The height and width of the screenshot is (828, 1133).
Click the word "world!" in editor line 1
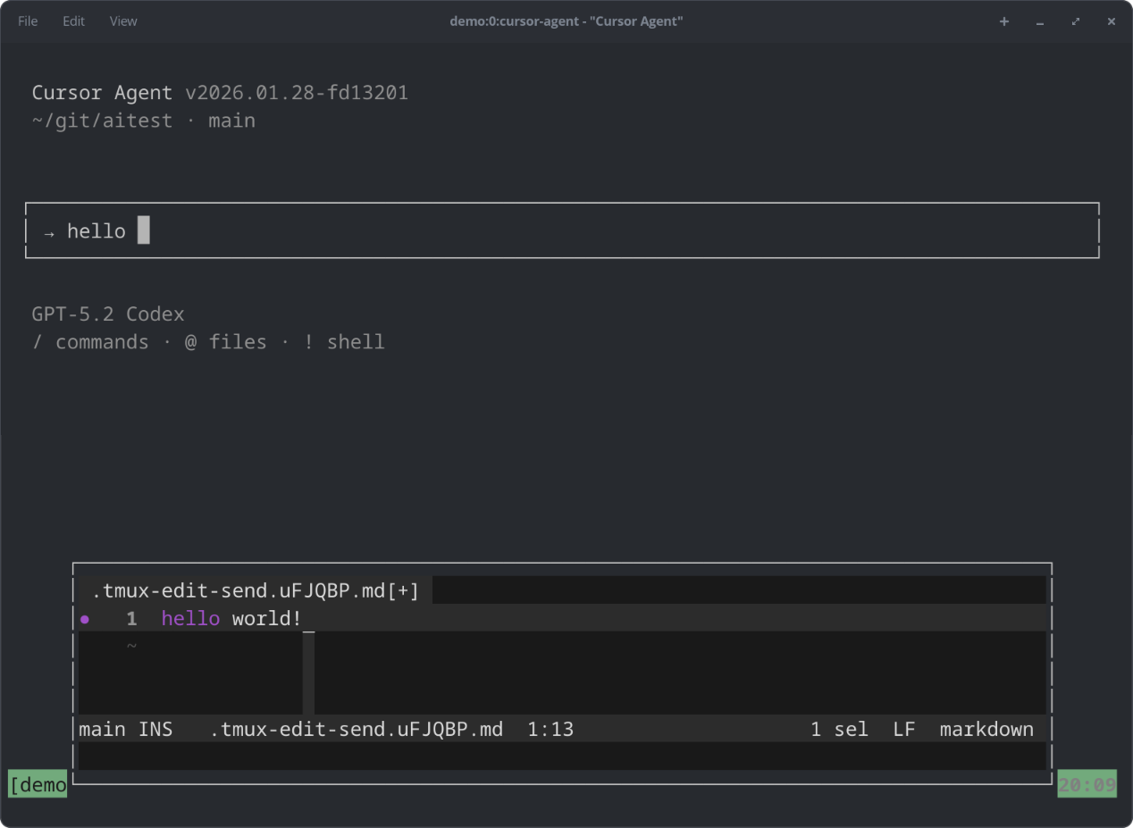pos(266,618)
